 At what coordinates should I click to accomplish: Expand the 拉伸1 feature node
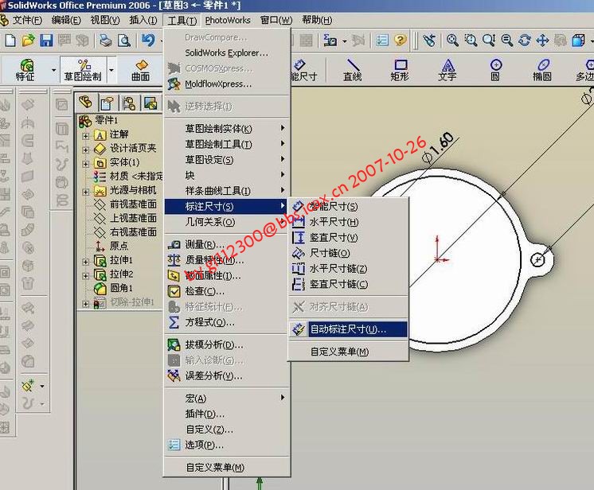pos(86,262)
